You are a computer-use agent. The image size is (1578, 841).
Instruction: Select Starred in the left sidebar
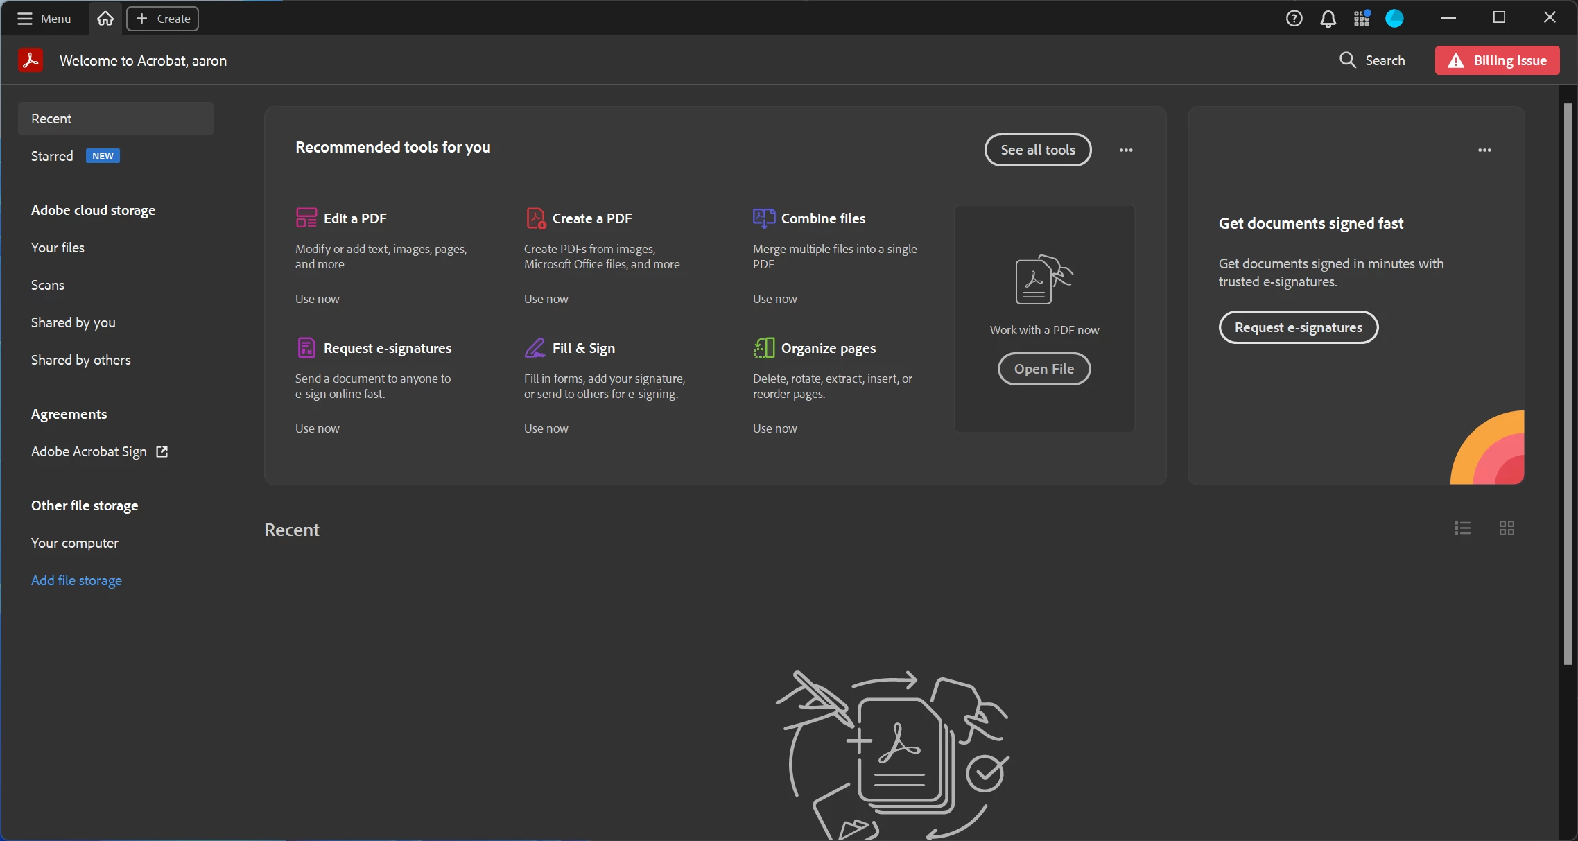click(52, 156)
